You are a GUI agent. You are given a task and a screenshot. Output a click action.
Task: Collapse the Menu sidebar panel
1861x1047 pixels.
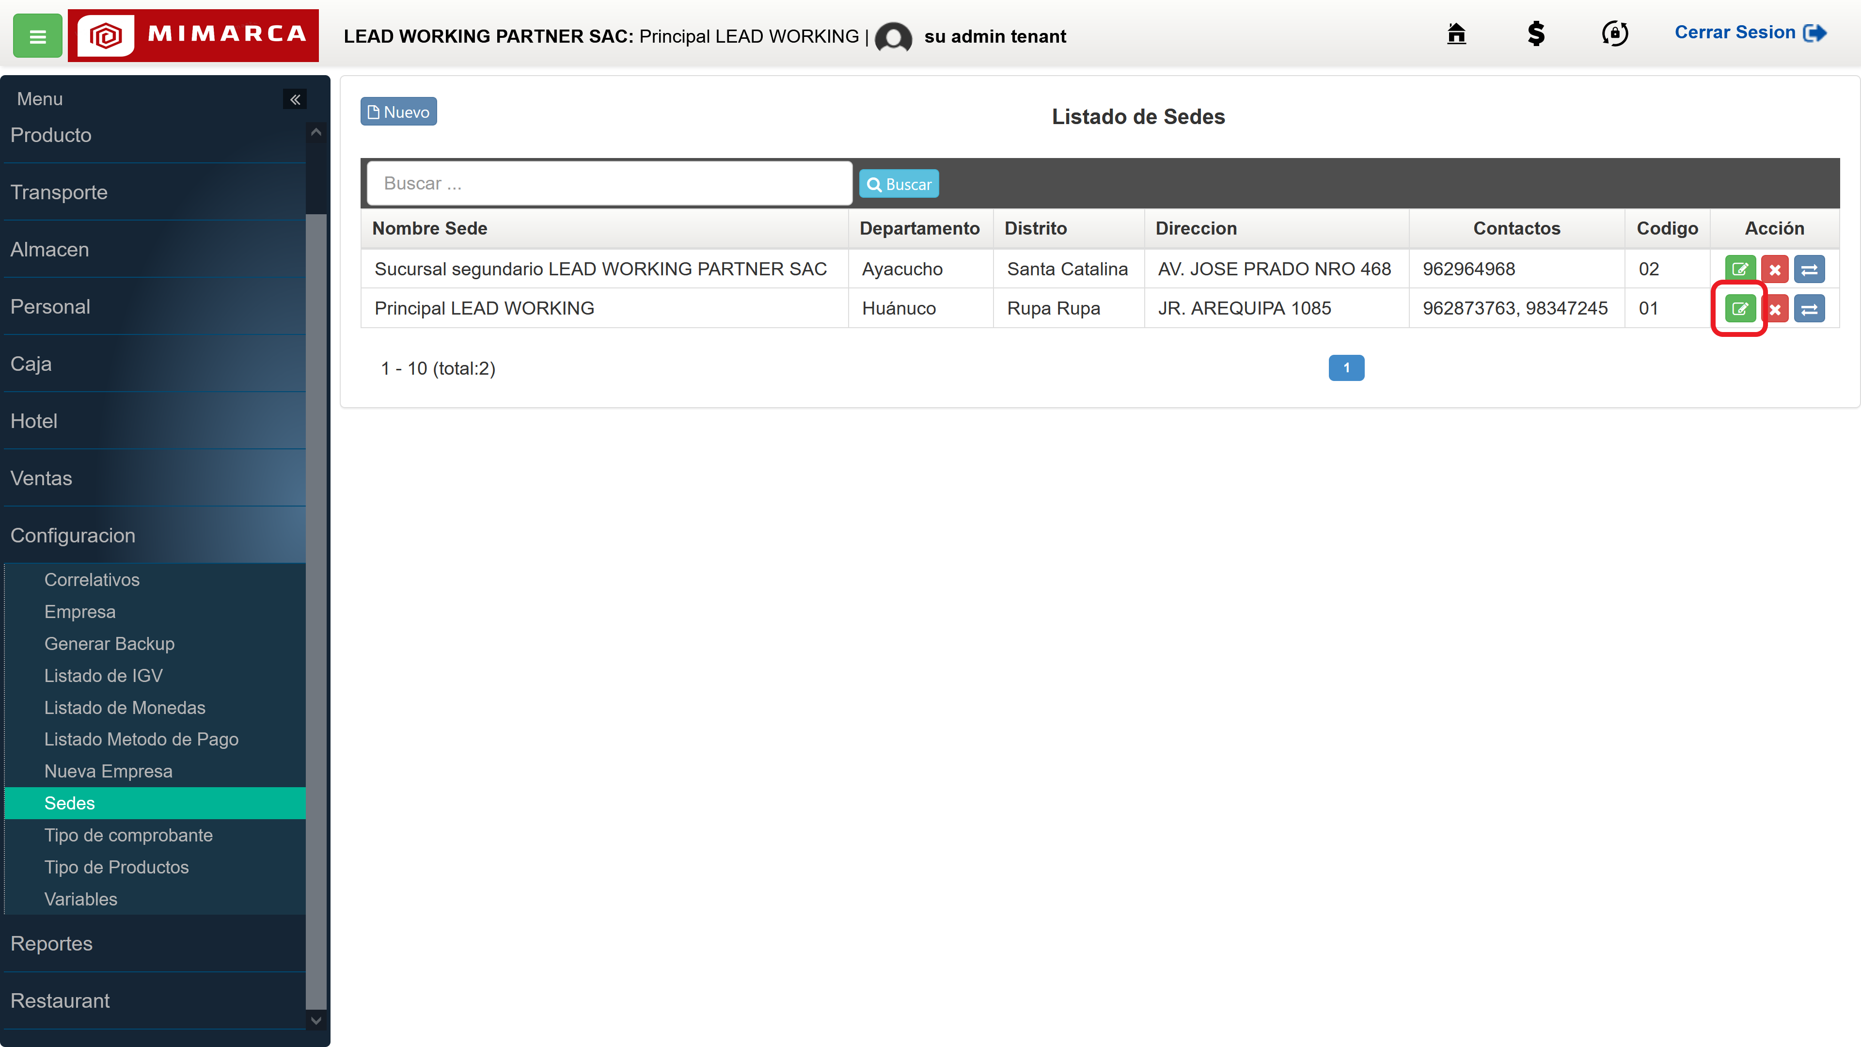tap(295, 99)
